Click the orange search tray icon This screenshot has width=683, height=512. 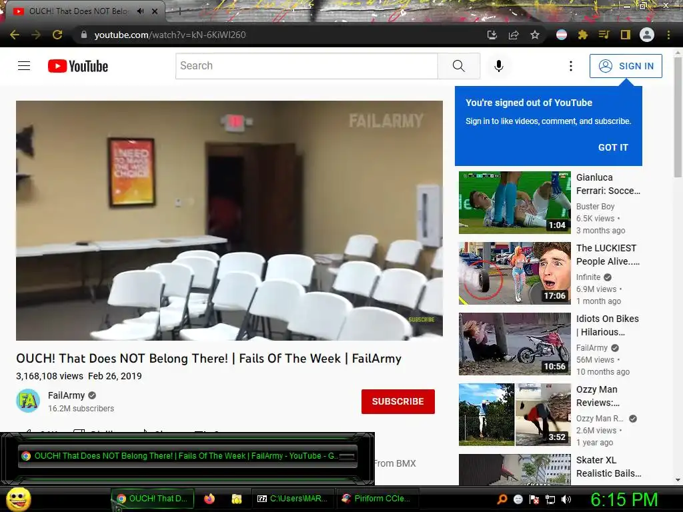[x=502, y=499]
